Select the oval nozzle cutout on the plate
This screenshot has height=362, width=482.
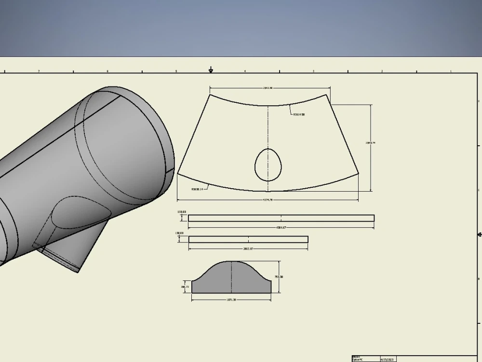click(268, 164)
